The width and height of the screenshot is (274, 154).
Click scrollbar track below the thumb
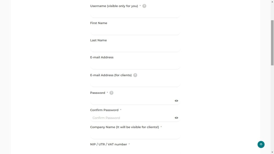point(272,107)
